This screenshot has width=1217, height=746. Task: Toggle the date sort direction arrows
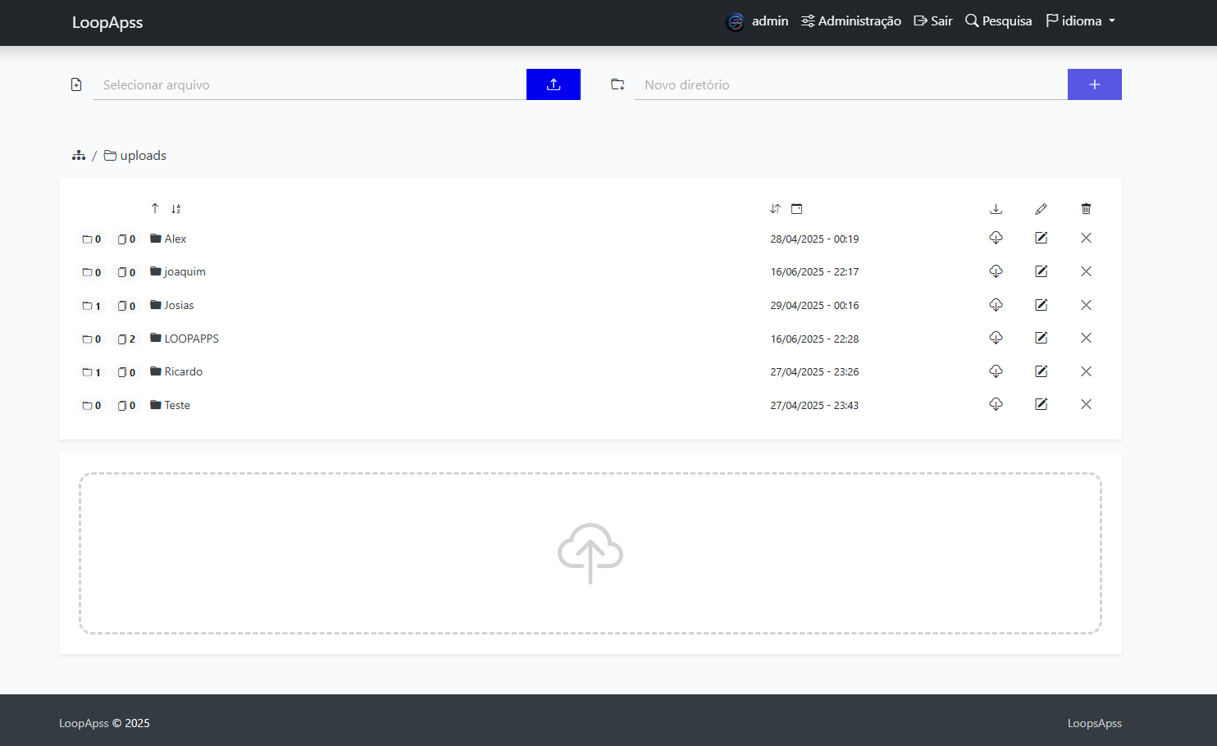775,209
